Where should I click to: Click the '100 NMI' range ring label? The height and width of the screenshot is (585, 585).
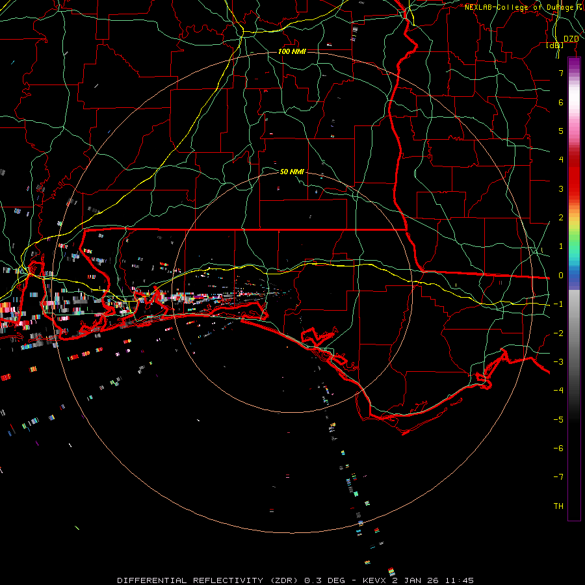pos(292,51)
